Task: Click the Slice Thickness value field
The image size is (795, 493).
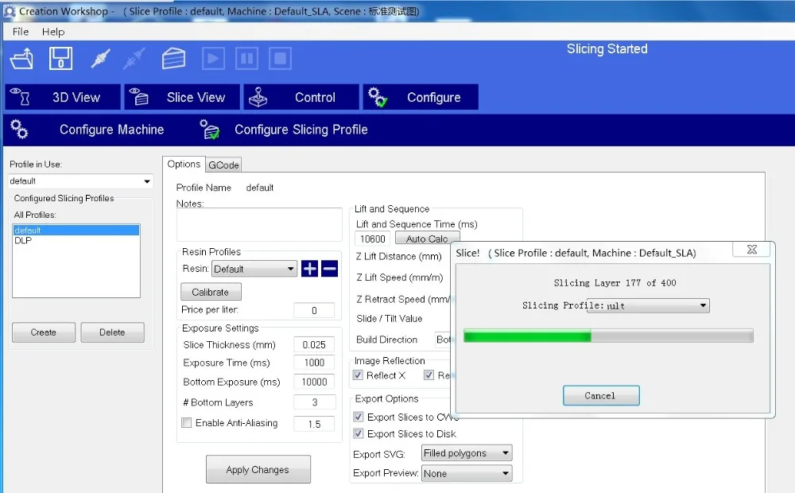Action: (x=314, y=345)
